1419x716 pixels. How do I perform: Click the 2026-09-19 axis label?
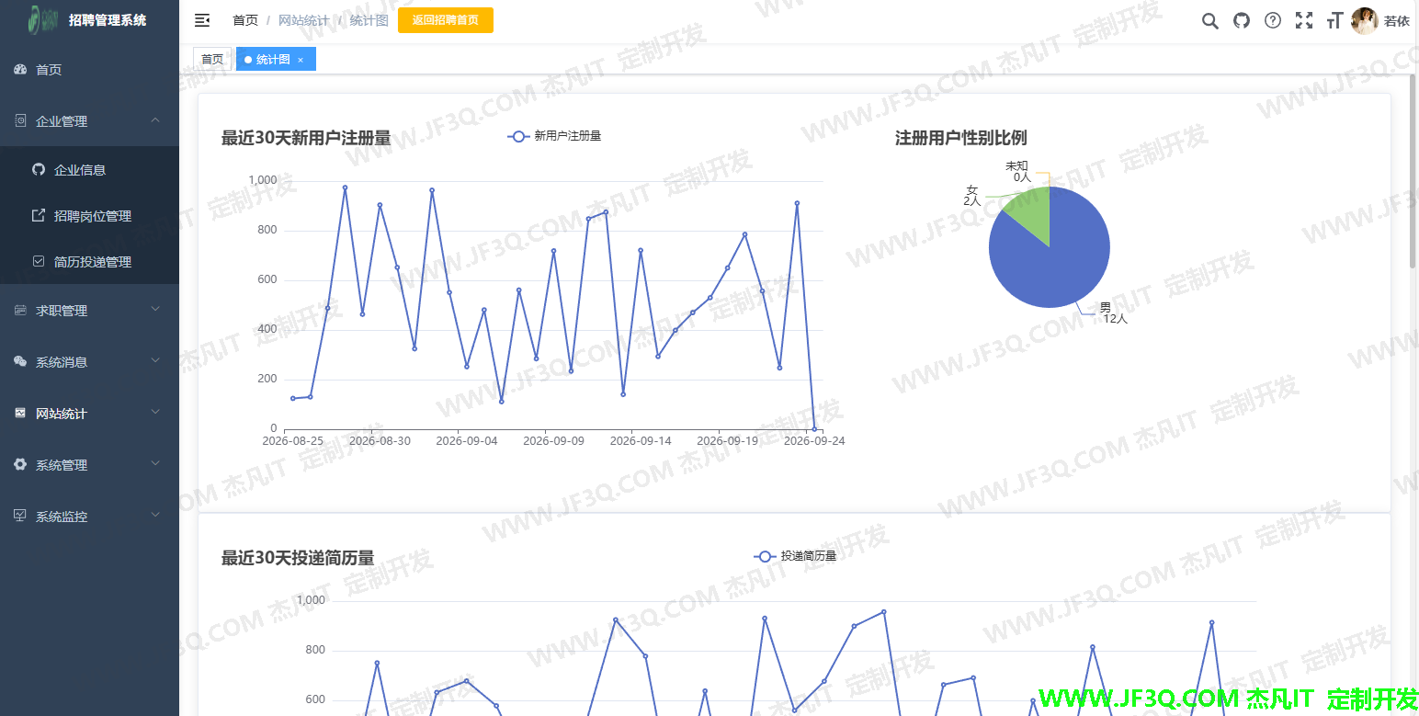728,441
